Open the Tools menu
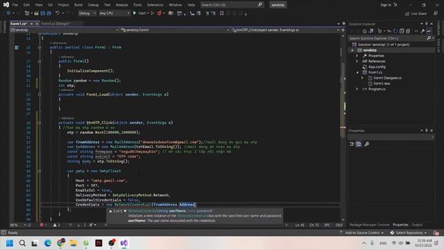This screenshot has height=250, width=444. point(137,5)
